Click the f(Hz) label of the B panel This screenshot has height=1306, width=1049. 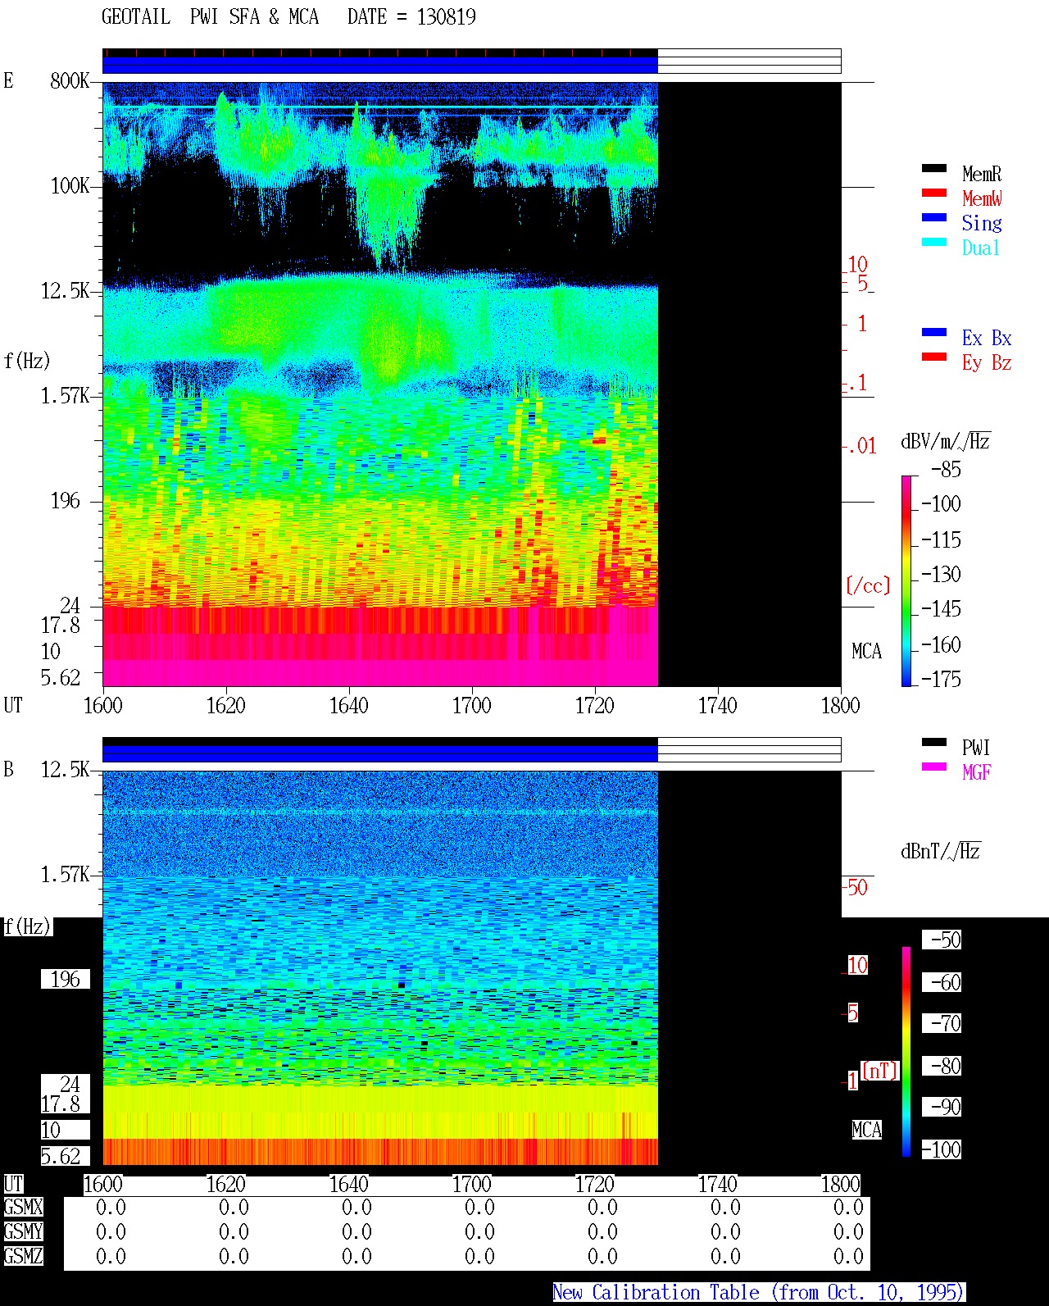click(27, 927)
